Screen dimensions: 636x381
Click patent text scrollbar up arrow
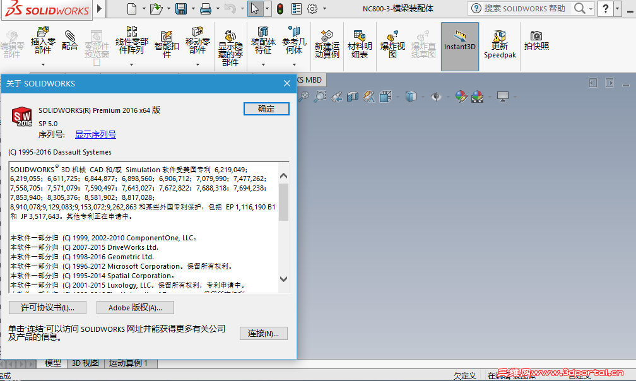(283, 175)
